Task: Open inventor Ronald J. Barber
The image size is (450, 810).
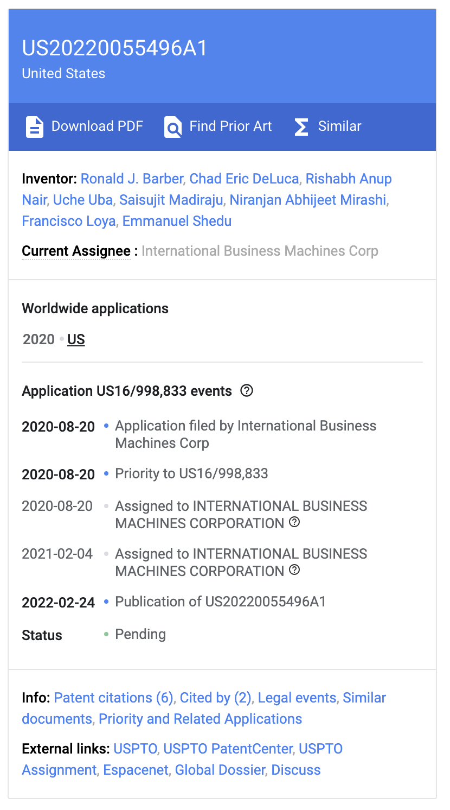Action: click(132, 179)
